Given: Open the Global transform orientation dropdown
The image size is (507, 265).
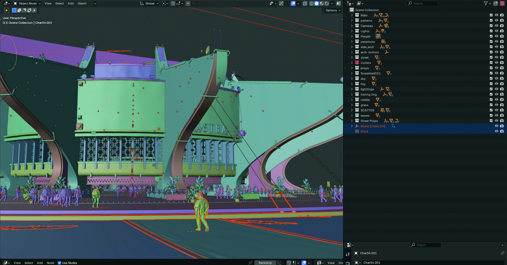Looking at the screenshot, I should 149,3.
